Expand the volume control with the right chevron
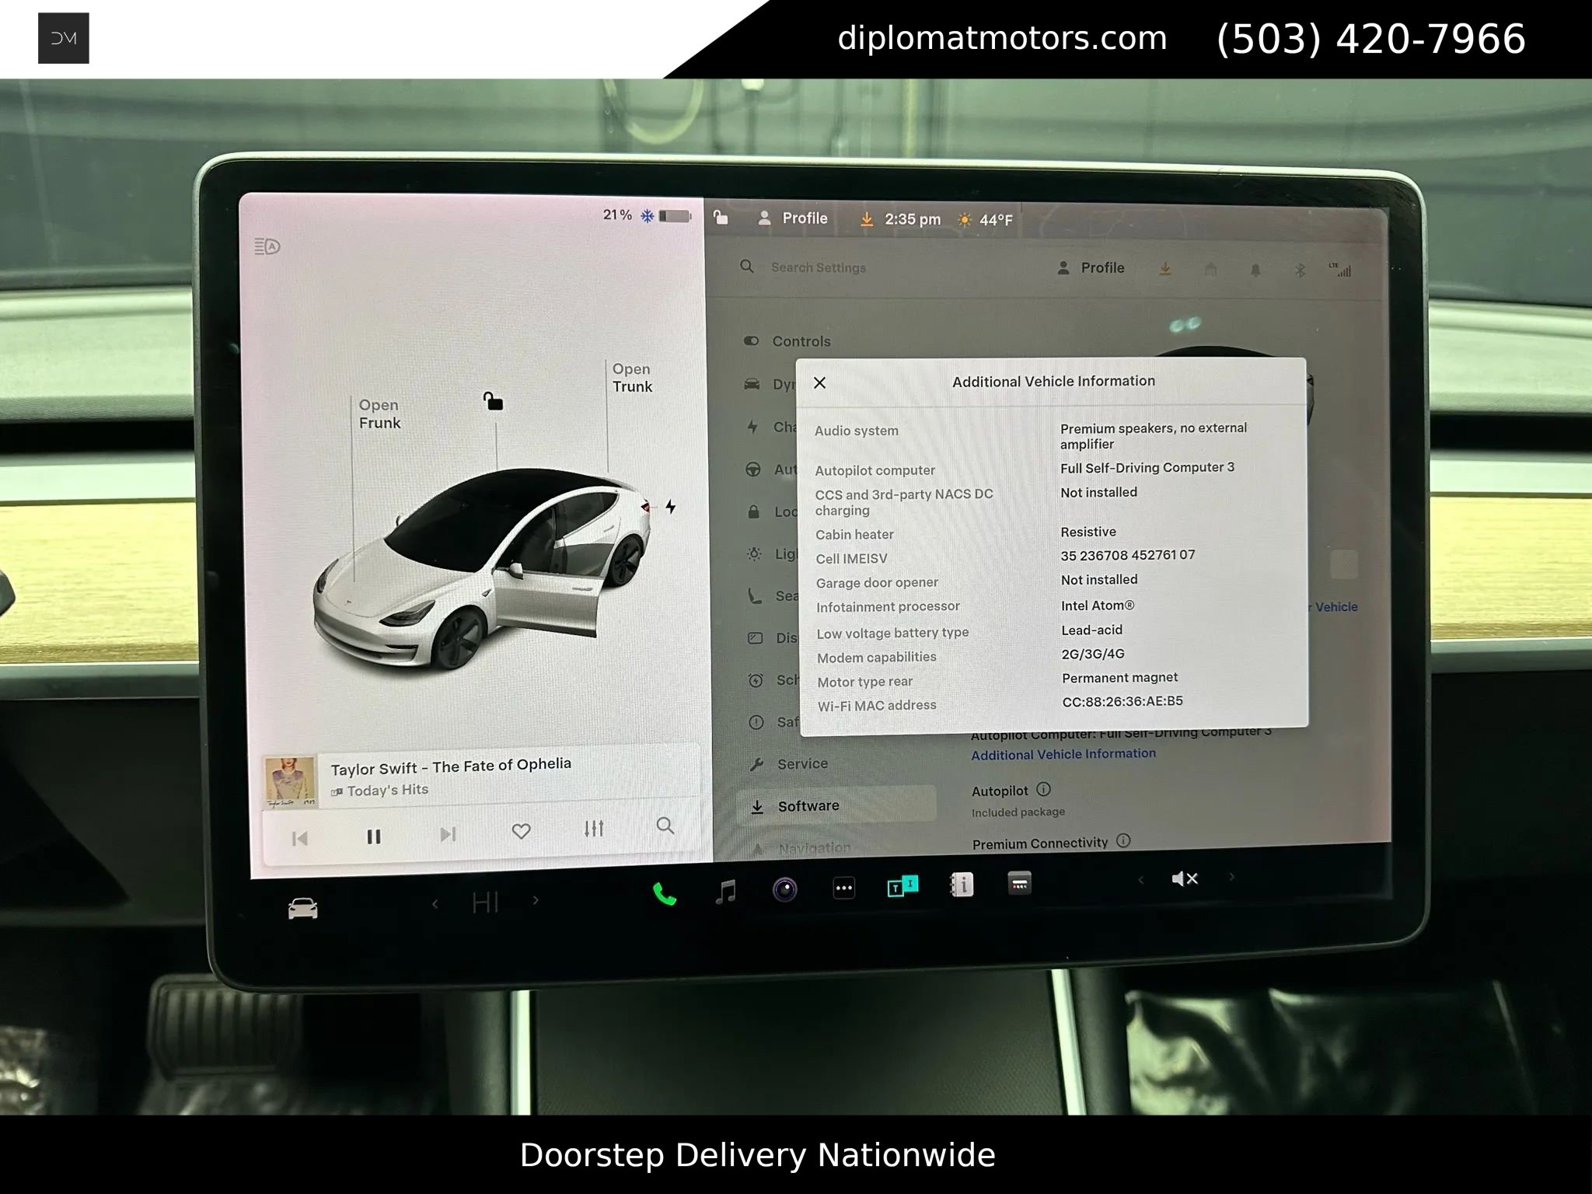 pyautogui.click(x=1232, y=877)
